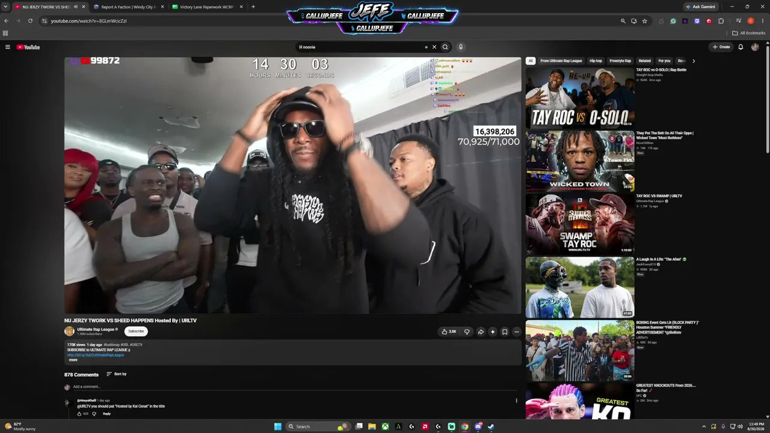This screenshot has width=770, height=433.
Task: Bookmark this page with the star icon
Action: point(645,21)
